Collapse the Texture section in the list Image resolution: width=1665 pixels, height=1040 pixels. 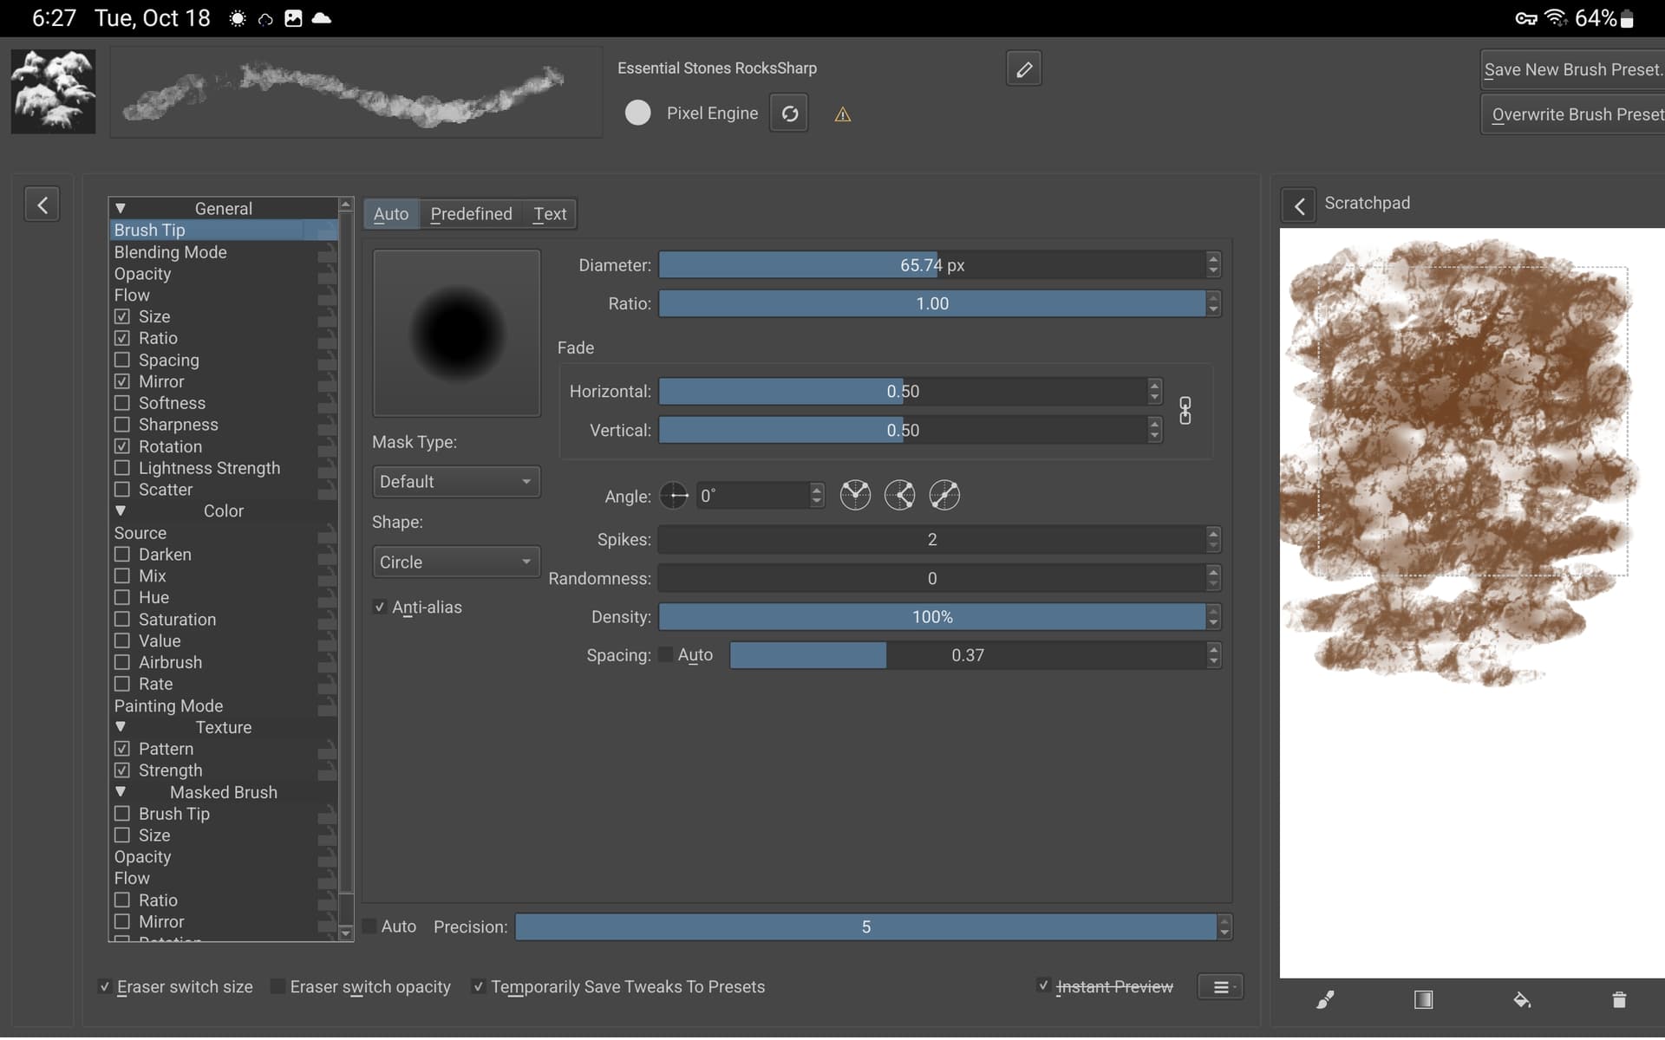121,727
